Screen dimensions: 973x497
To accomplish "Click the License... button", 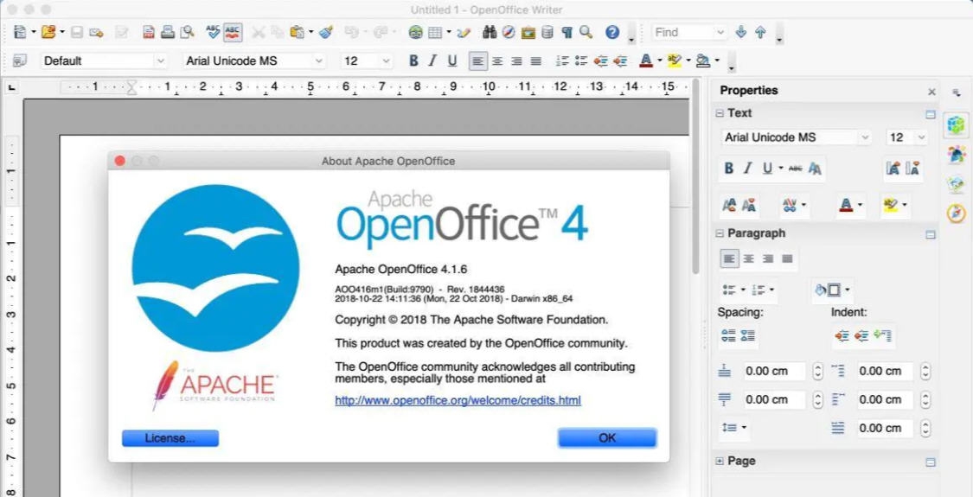I will pyautogui.click(x=170, y=438).
